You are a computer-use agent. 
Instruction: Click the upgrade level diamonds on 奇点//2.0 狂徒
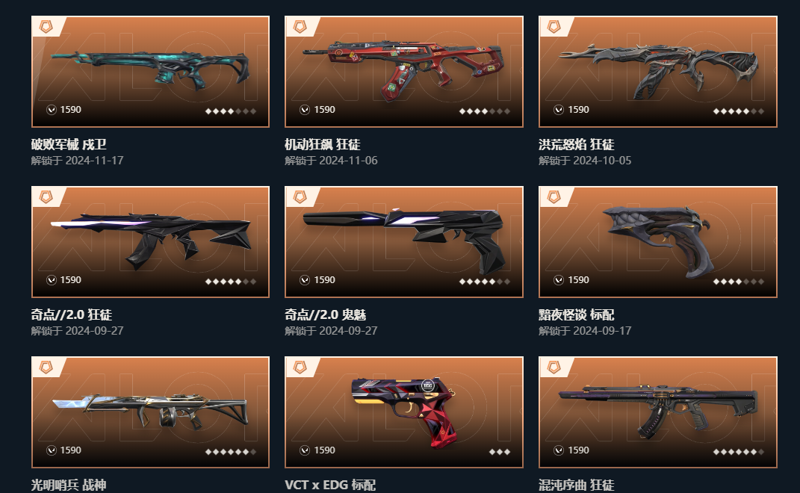[x=231, y=281]
